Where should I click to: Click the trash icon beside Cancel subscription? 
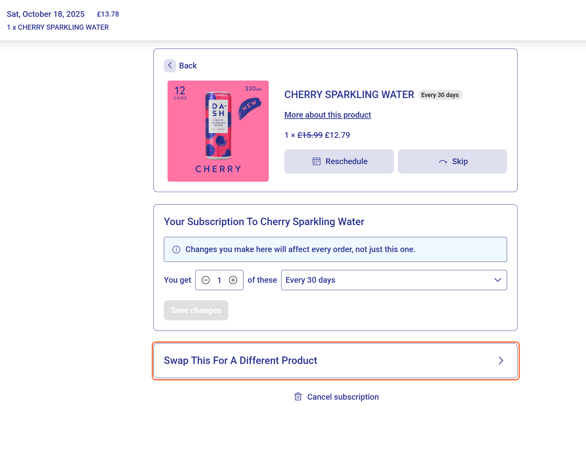(298, 397)
